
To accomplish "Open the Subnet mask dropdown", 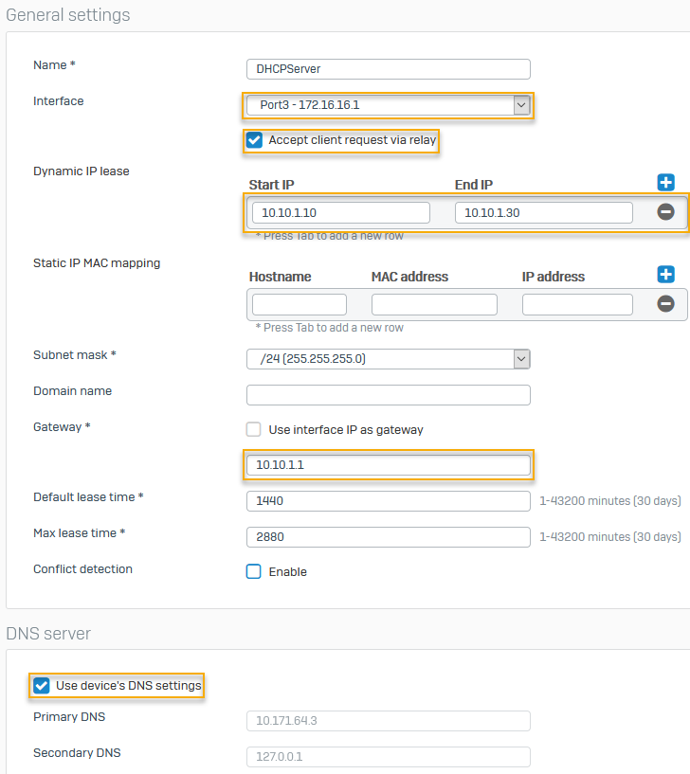I will [519, 358].
